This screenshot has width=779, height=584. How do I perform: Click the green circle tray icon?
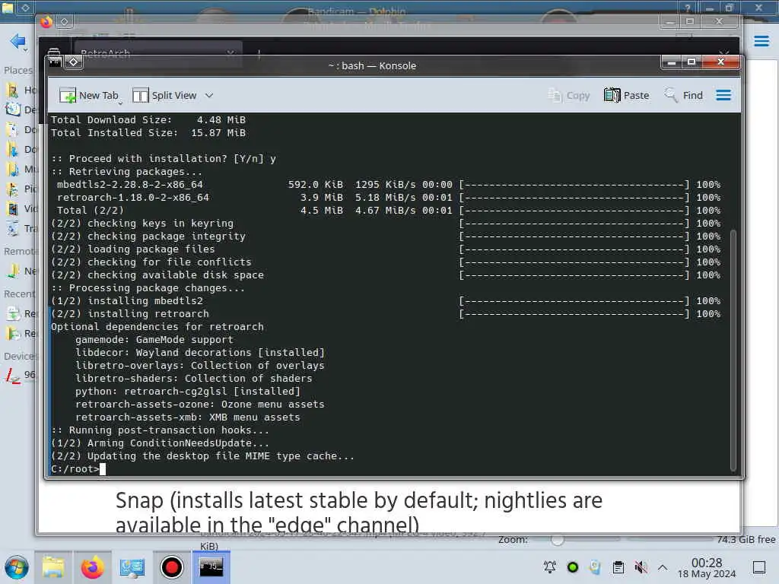(x=572, y=567)
